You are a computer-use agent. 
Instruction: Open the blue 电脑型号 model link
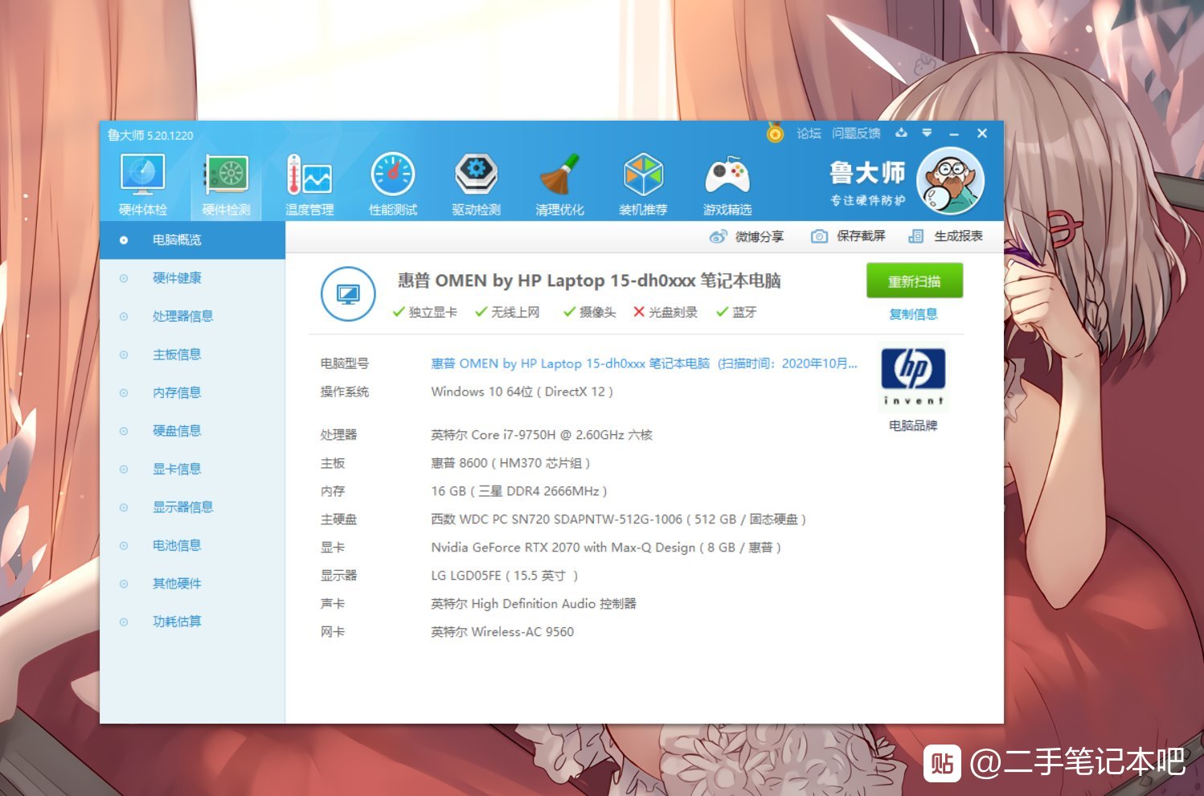pos(644,363)
